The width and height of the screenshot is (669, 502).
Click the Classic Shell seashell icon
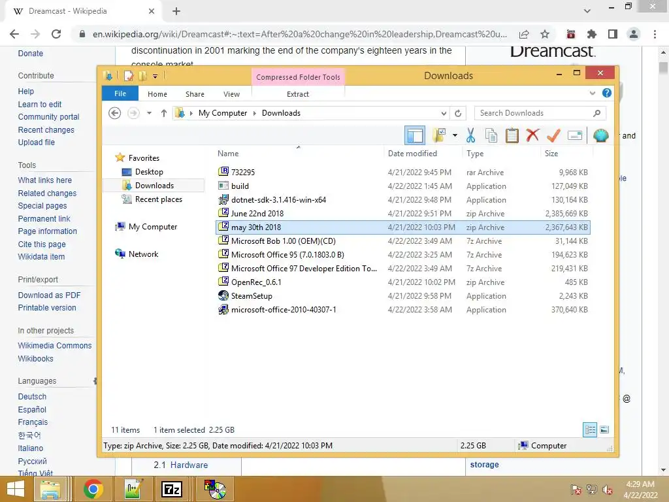click(x=601, y=135)
